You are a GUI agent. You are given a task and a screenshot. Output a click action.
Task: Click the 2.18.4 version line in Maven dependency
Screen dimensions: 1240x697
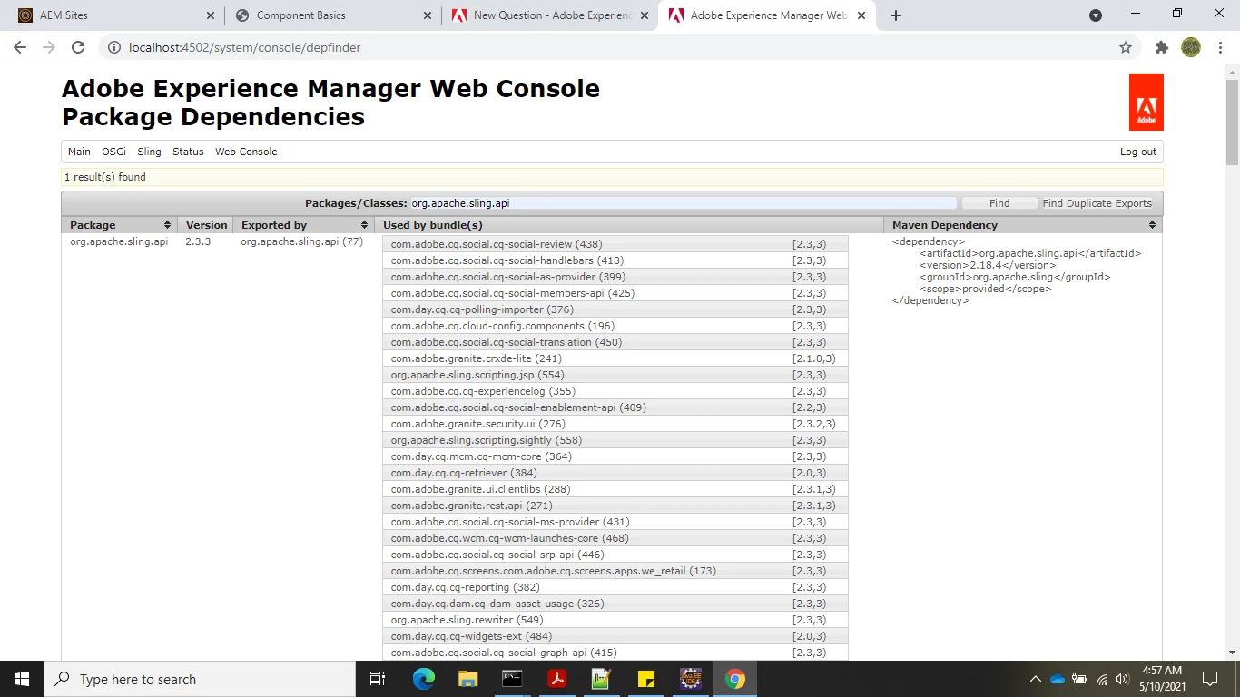[988, 265]
